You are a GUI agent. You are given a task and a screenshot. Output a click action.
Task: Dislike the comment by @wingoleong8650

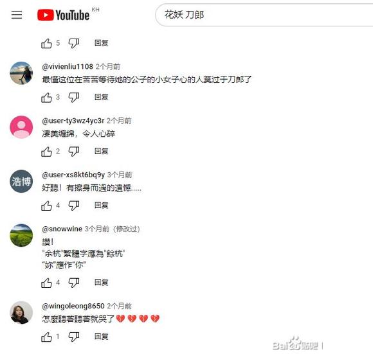tap(74, 337)
